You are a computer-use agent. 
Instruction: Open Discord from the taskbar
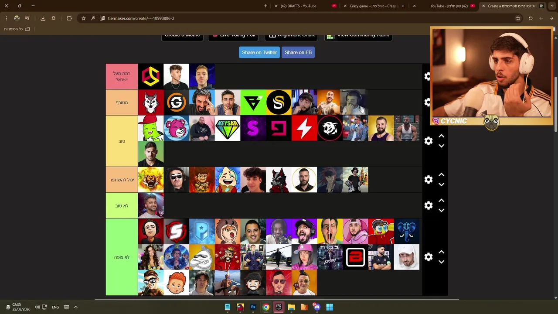(x=317, y=307)
